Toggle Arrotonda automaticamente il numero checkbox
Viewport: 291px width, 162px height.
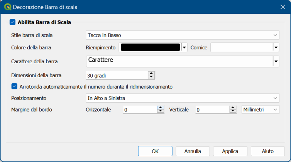coord(14,86)
